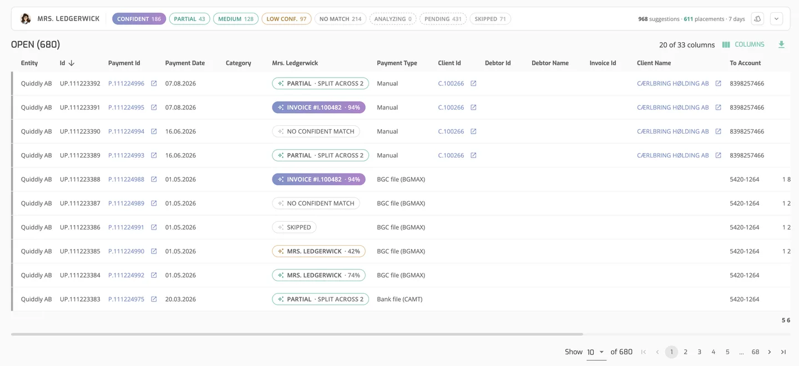The image size is (799, 366).
Task: Open Partial Split Across 2 suggestion for UP.111223383
Action: tap(320, 299)
